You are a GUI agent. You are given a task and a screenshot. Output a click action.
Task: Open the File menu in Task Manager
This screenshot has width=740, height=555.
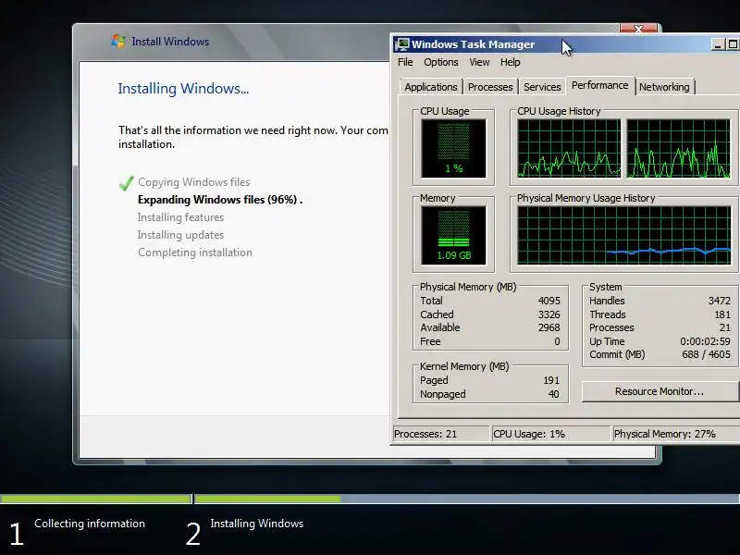pos(405,62)
